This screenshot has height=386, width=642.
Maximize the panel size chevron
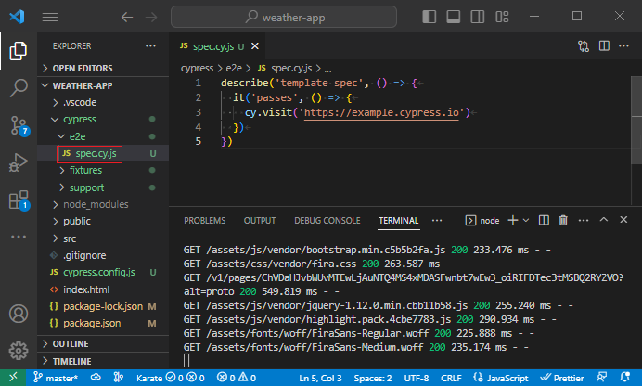(604, 220)
